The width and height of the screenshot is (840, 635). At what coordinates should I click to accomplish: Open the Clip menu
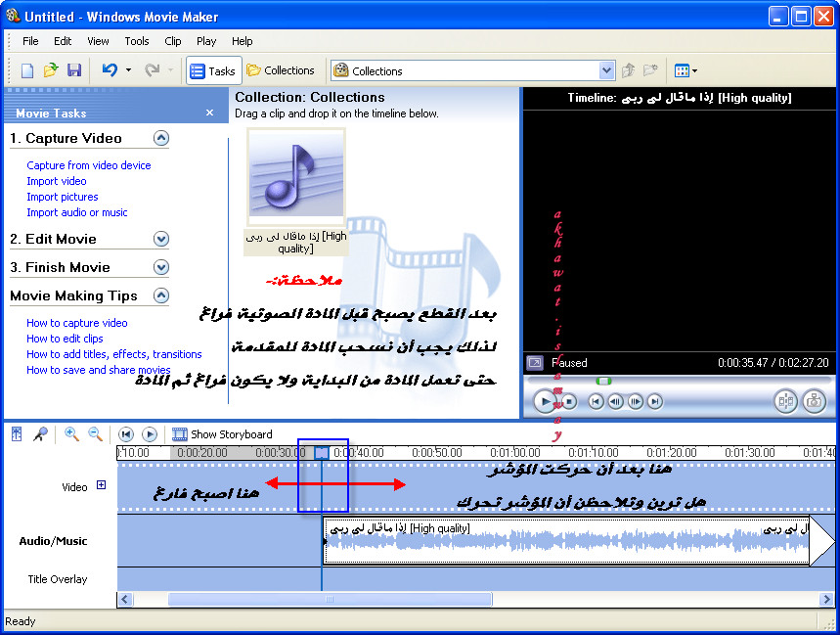click(172, 41)
